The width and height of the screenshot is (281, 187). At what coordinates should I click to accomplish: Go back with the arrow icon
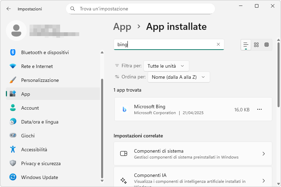coord(8,9)
